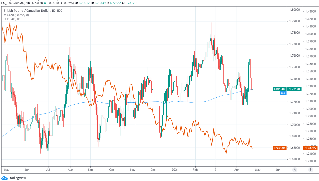
Task: Click the 2021 label on time axis
Action: 175,170
